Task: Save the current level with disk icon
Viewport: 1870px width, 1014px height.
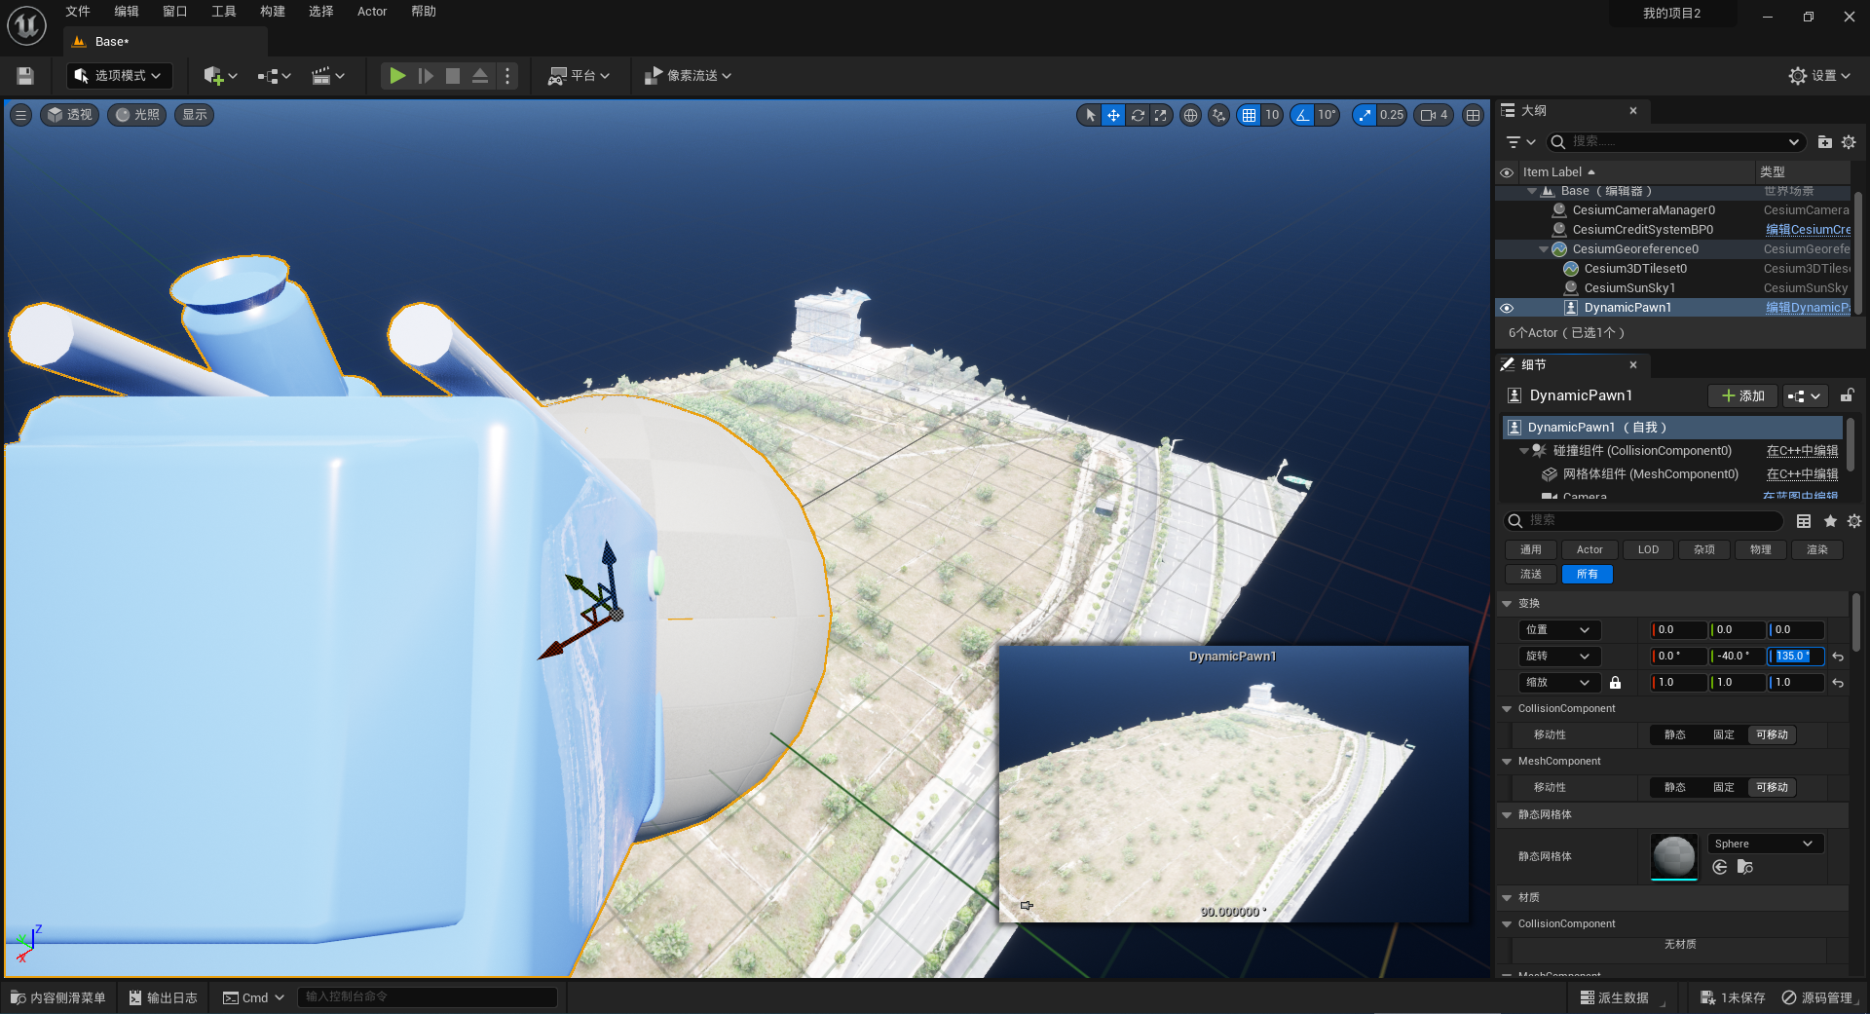Action: (25, 75)
